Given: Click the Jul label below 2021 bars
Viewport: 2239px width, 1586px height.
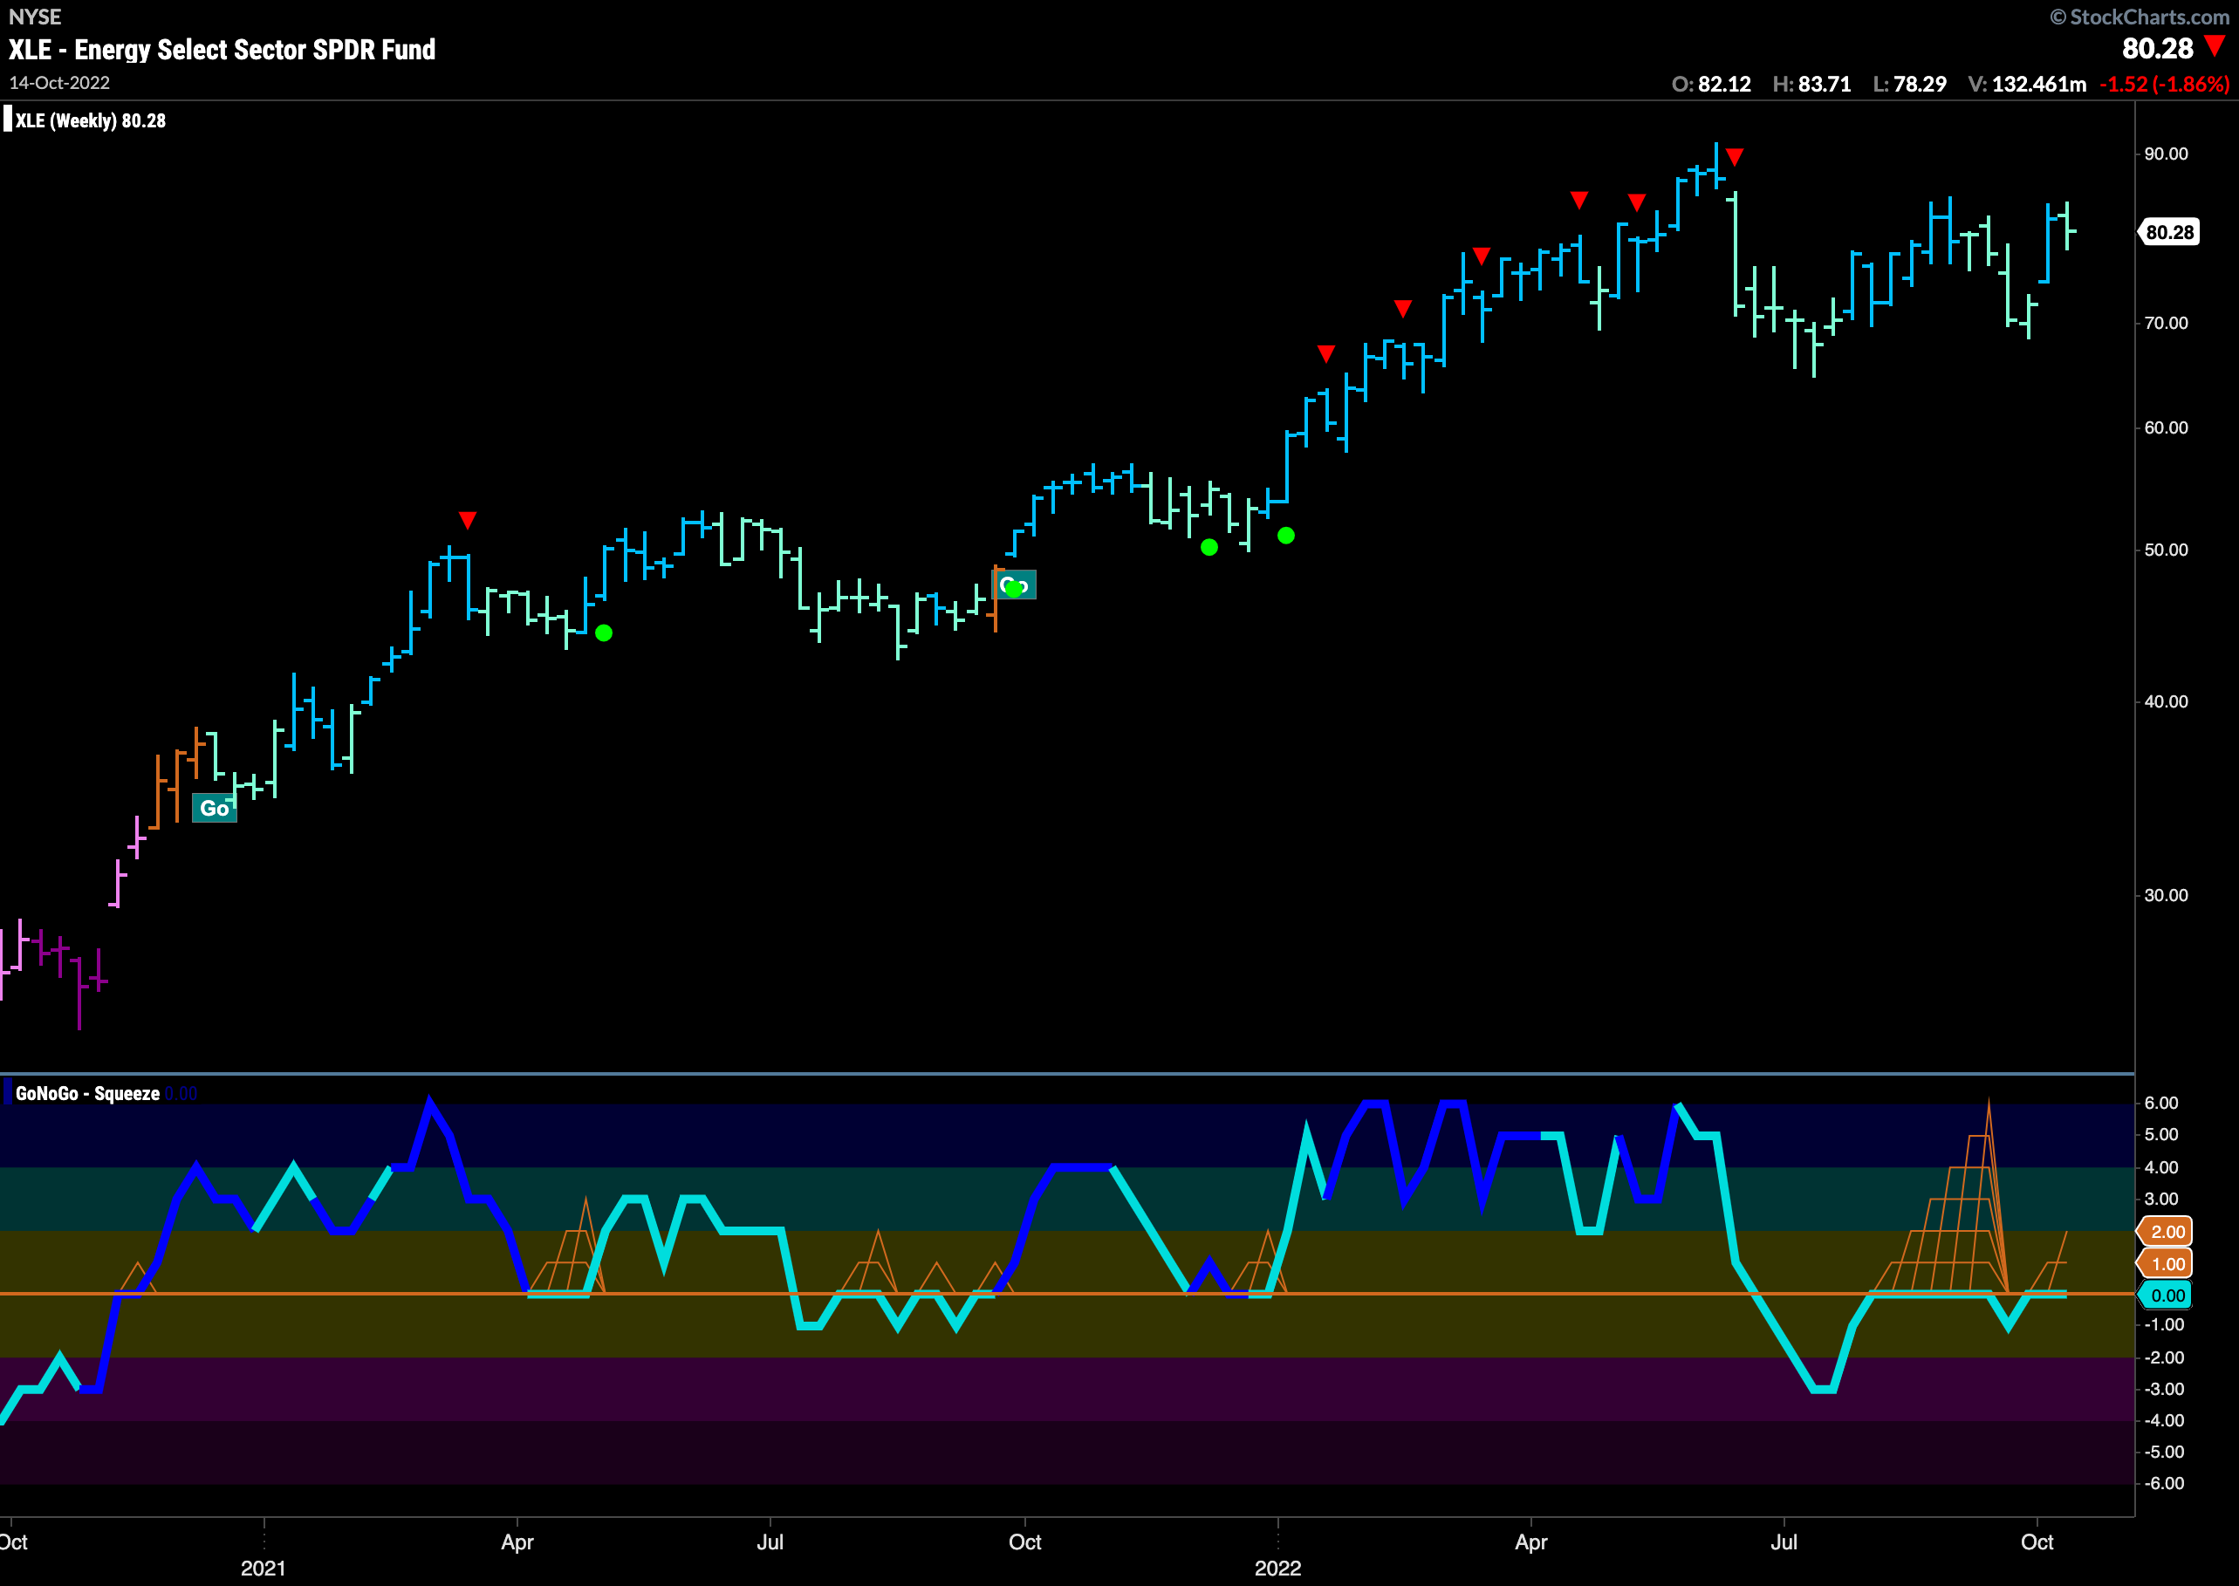Looking at the screenshot, I should click(770, 1542).
